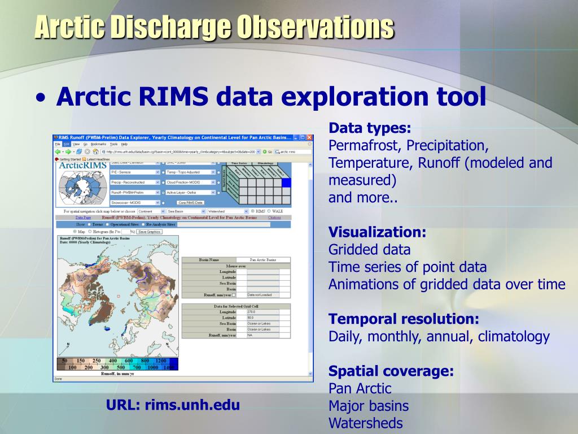Click the Save Graphics button

pos(149,232)
